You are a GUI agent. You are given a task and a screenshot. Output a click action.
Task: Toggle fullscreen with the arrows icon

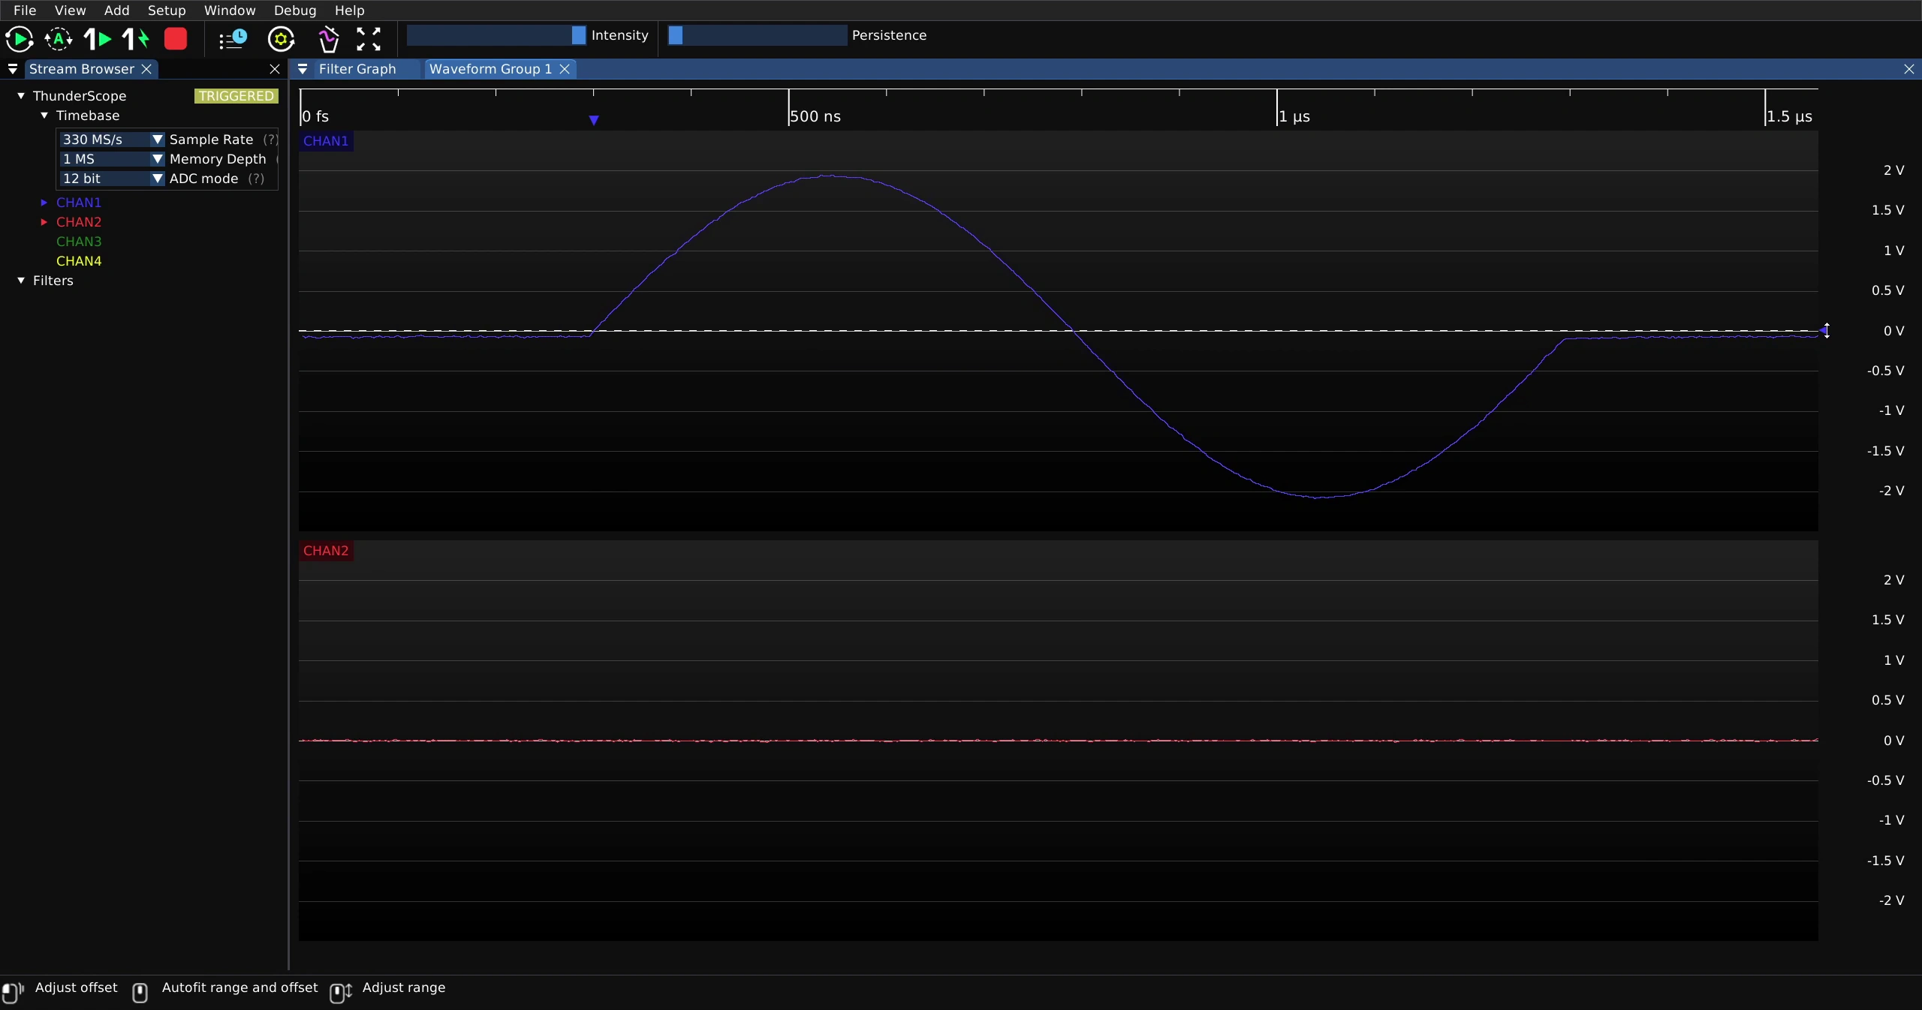(369, 39)
